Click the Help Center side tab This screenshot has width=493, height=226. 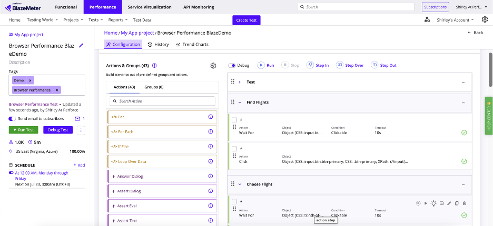[489, 116]
